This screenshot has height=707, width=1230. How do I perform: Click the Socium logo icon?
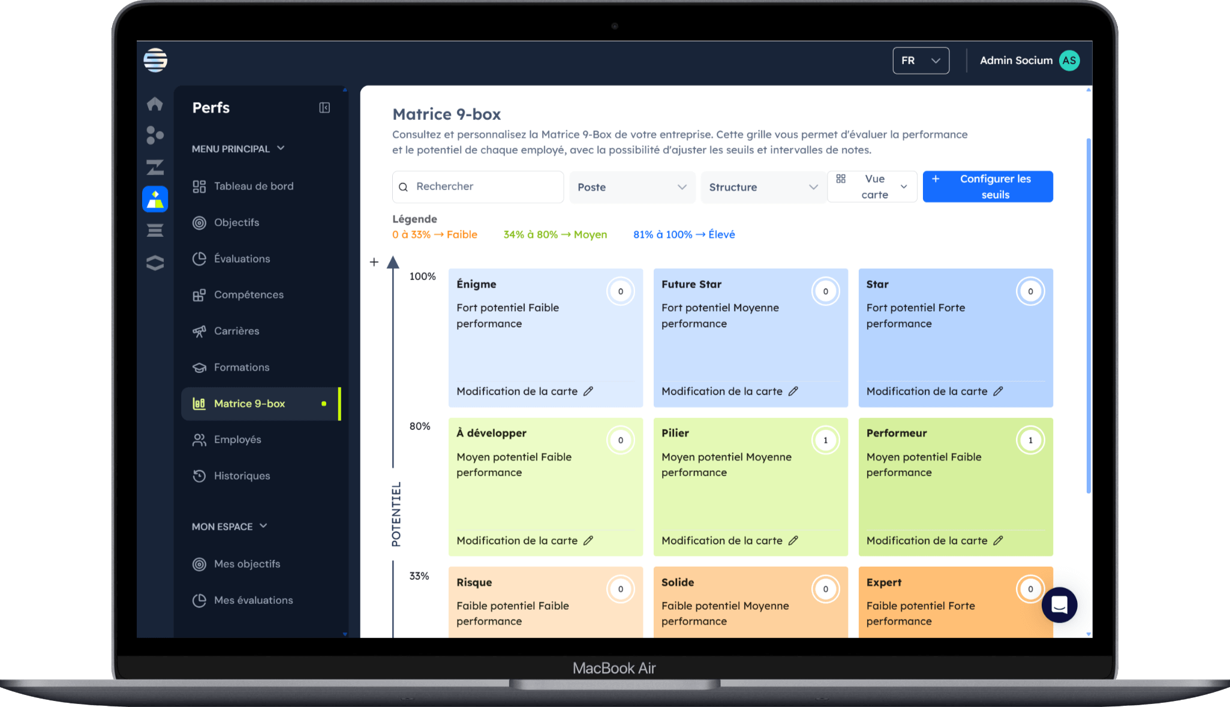(155, 60)
